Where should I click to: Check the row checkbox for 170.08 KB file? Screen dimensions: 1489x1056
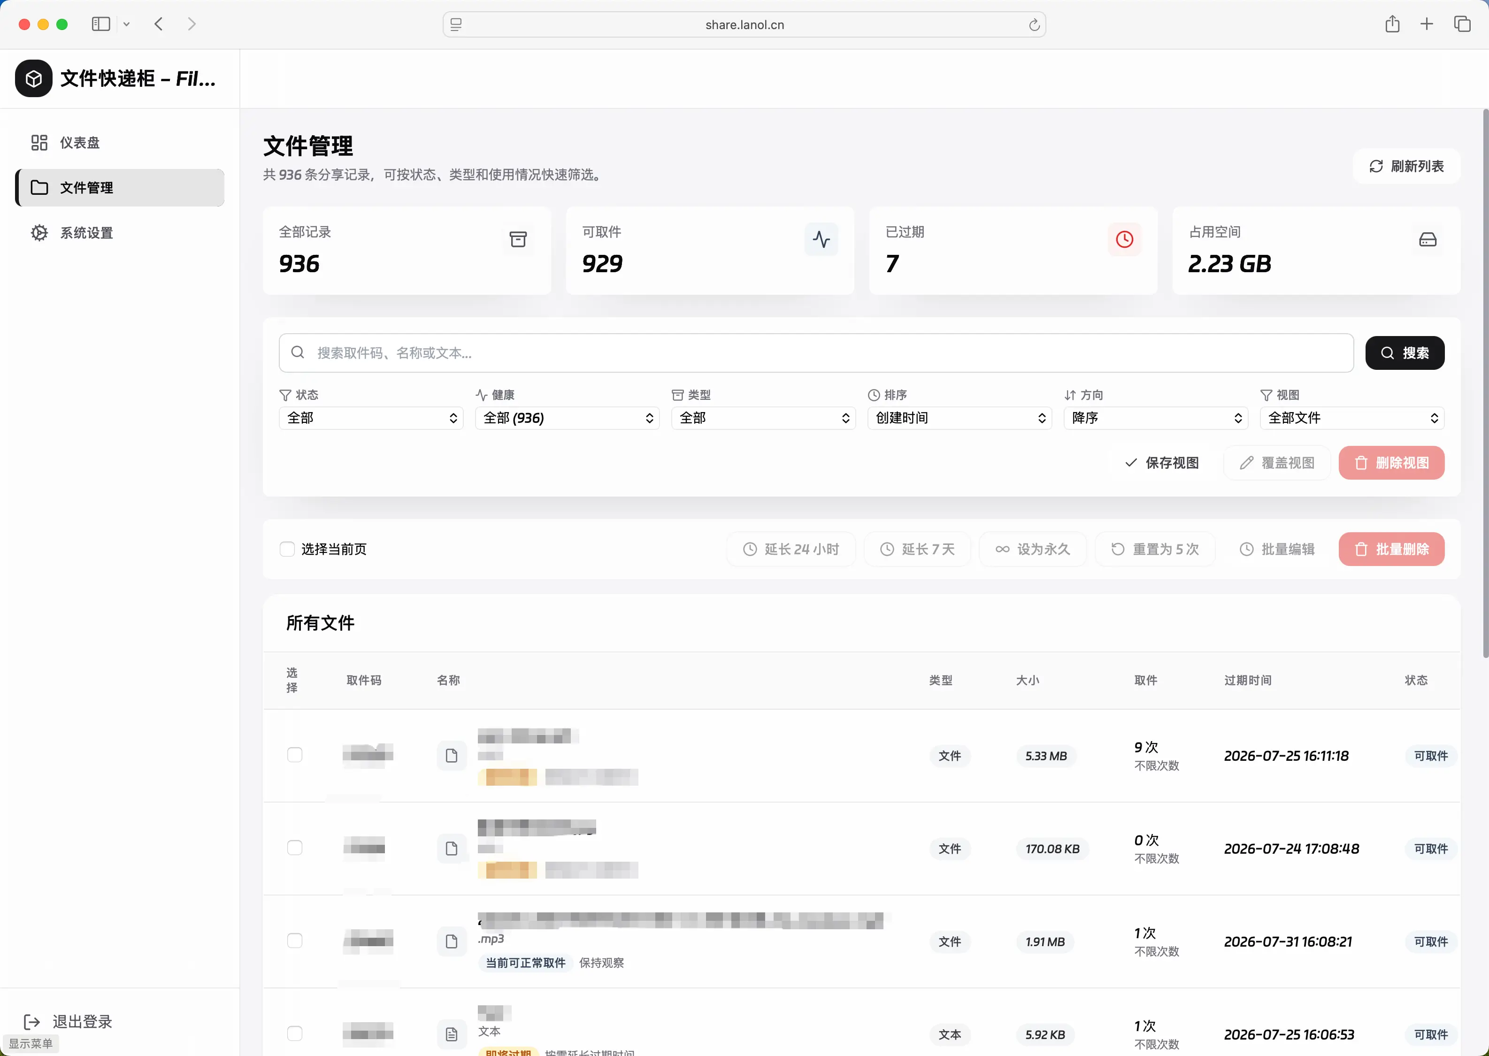pos(294,848)
